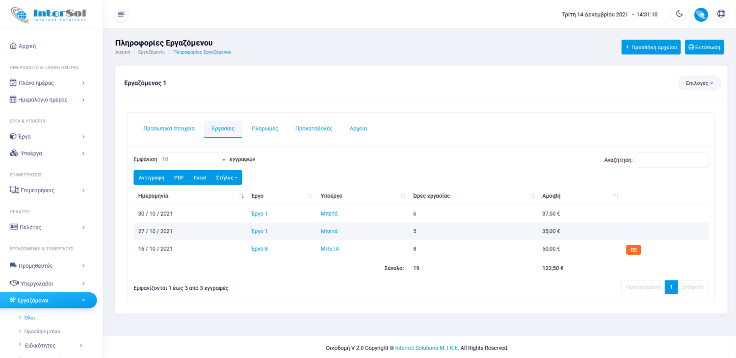Sort table by Ημερομηνία column arrows
The image size is (736, 358).
click(241, 196)
